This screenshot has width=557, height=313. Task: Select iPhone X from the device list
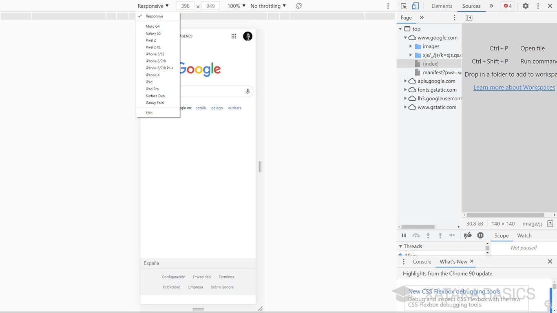[x=153, y=75]
